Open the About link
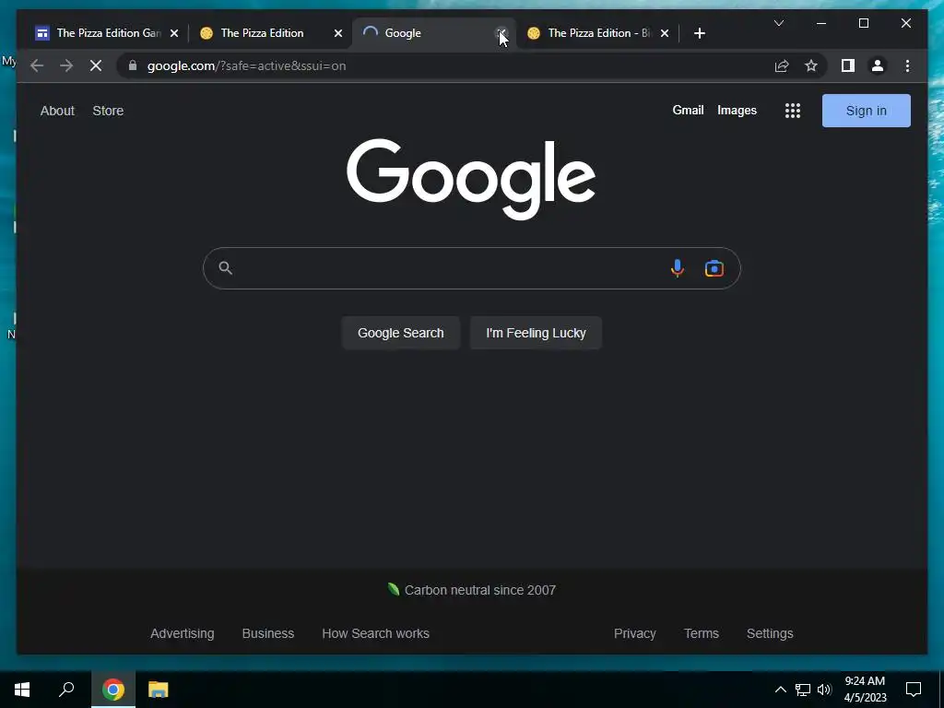This screenshot has width=944, height=708. tap(57, 111)
